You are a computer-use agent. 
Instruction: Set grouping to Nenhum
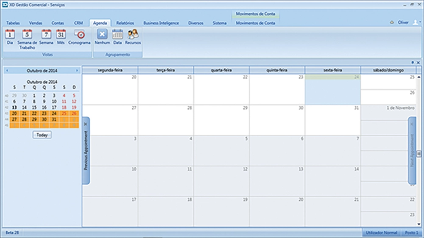102,36
